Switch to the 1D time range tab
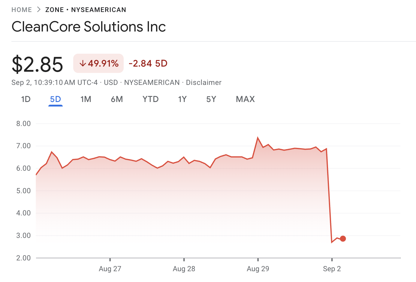416x282 pixels. pos(26,99)
